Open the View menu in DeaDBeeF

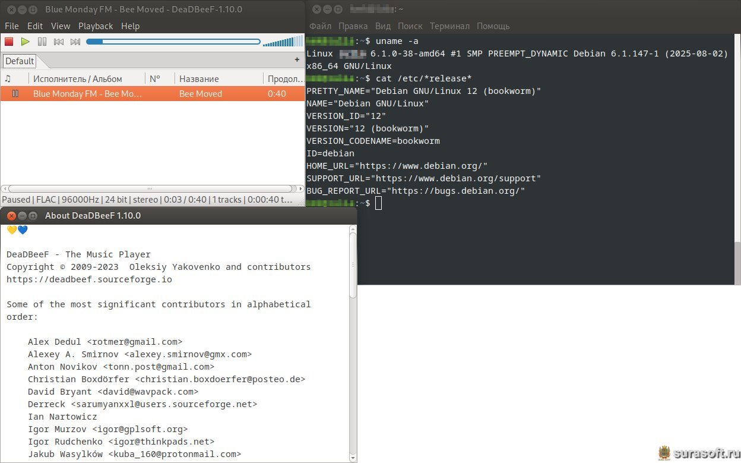coord(61,26)
